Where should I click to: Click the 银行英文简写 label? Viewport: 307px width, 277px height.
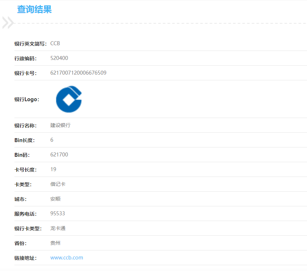pos(30,44)
